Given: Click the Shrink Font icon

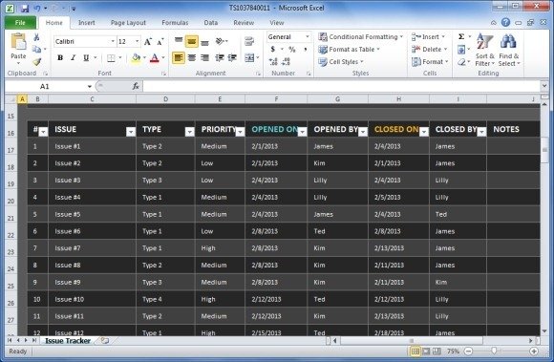Looking at the screenshot, I should click(x=160, y=42).
